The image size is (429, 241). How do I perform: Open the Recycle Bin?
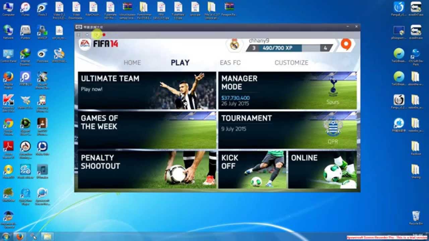tap(416, 218)
